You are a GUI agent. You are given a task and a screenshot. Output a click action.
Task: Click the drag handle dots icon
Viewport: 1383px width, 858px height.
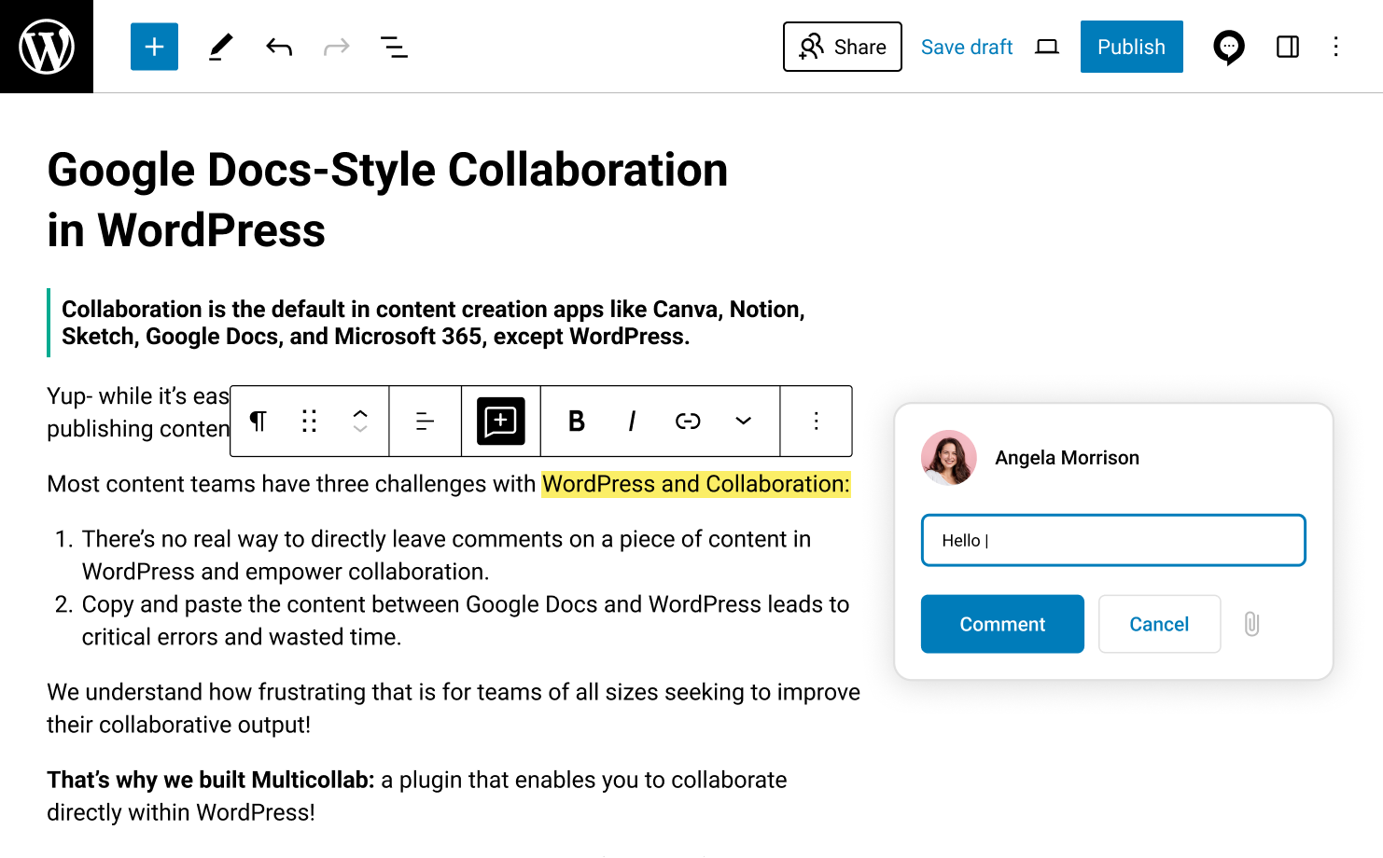(309, 422)
